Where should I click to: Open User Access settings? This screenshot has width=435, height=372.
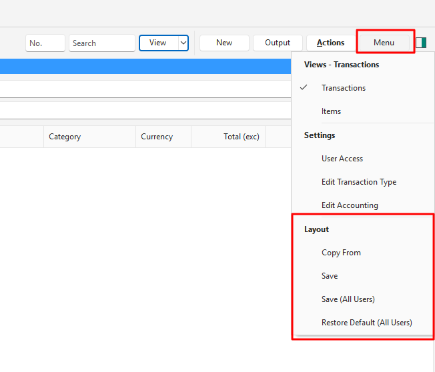pos(342,159)
